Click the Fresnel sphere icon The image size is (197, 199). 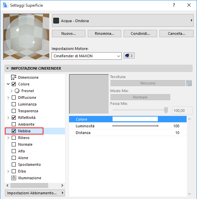coord(17,91)
